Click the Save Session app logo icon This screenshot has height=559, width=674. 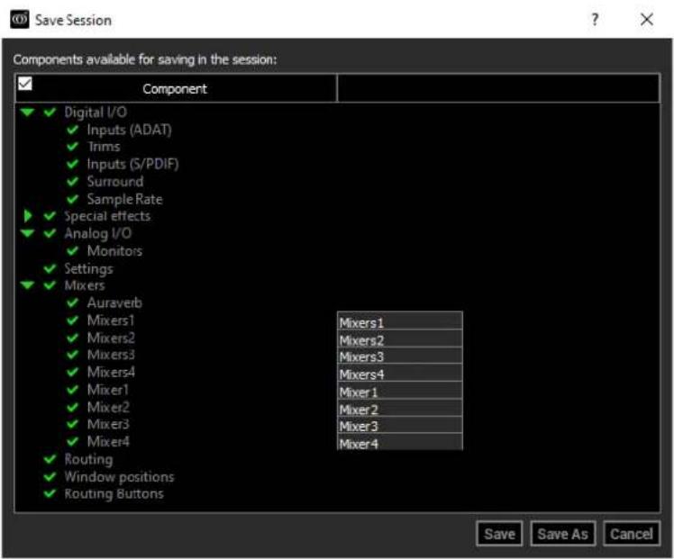[x=20, y=19]
